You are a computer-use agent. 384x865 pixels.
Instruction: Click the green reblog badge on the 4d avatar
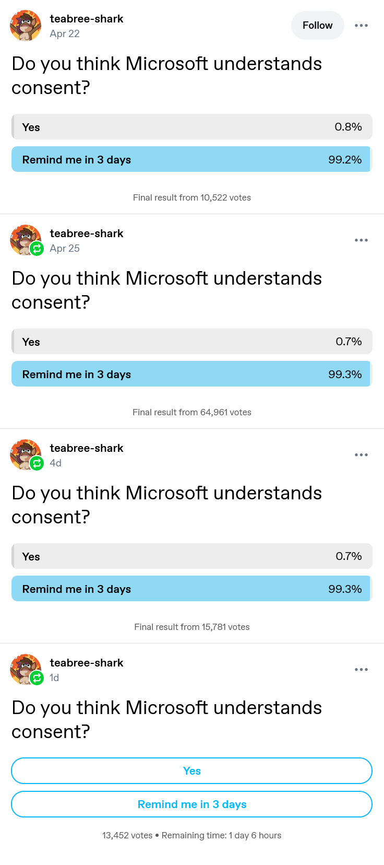coord(37,463)
